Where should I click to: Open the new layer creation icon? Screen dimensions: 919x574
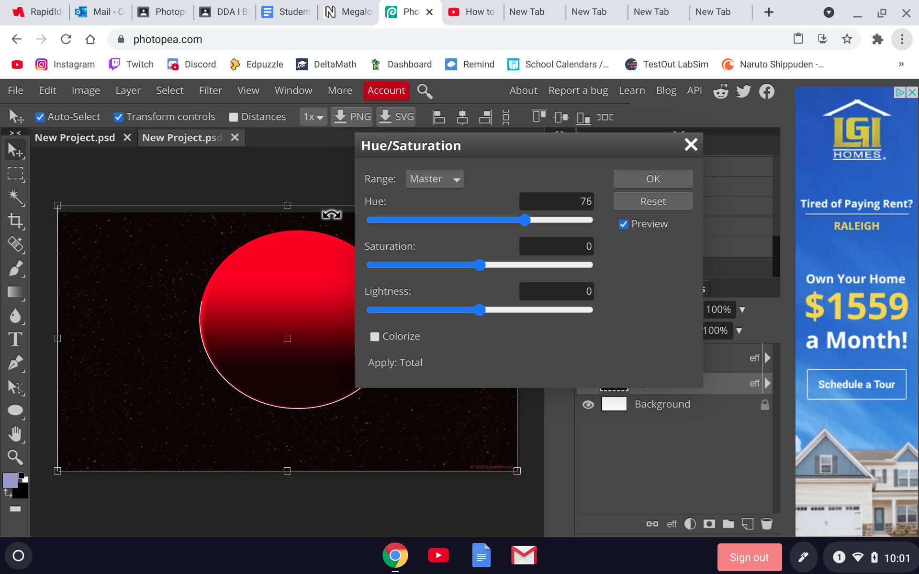[748, 524]
